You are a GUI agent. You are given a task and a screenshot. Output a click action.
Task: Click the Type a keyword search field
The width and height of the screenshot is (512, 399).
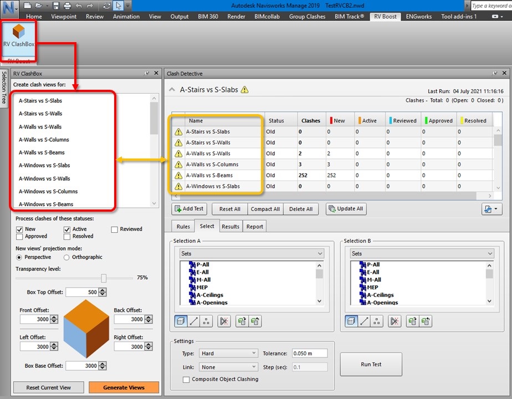tap(491, 6)
